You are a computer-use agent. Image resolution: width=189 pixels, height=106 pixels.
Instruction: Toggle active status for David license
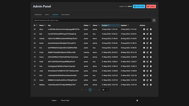144,43
